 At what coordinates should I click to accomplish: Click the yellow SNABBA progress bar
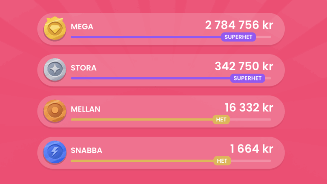tap(141, 161)
